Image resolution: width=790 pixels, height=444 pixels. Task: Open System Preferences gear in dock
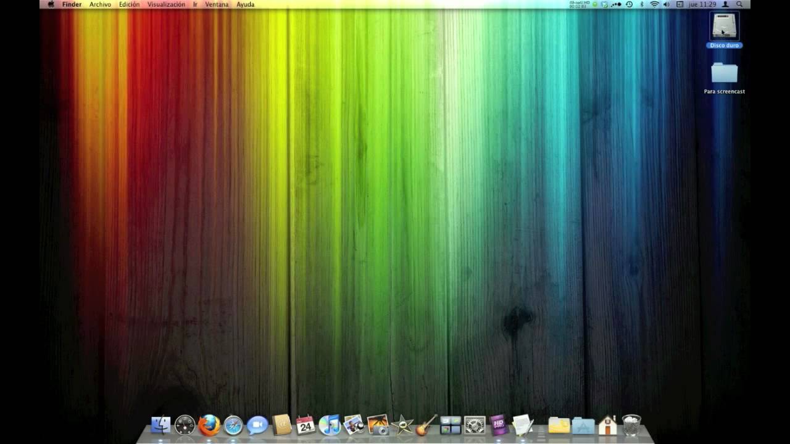pos(475,425)
